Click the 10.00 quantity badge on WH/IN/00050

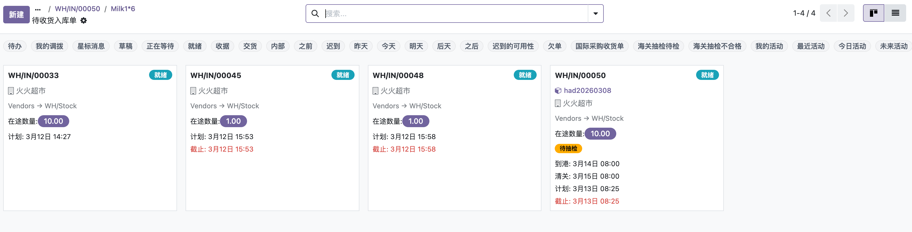point(600,134)
